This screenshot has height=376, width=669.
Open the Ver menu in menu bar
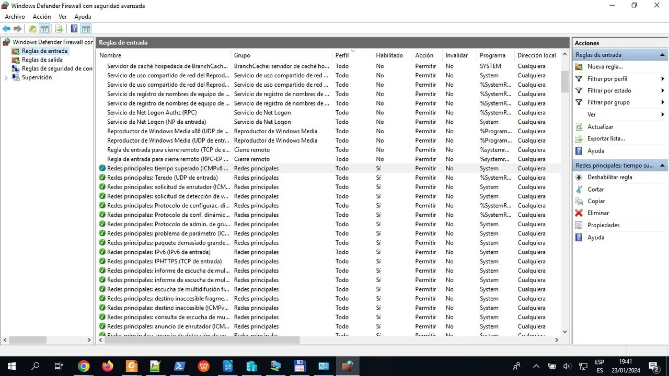pos(63,17)
